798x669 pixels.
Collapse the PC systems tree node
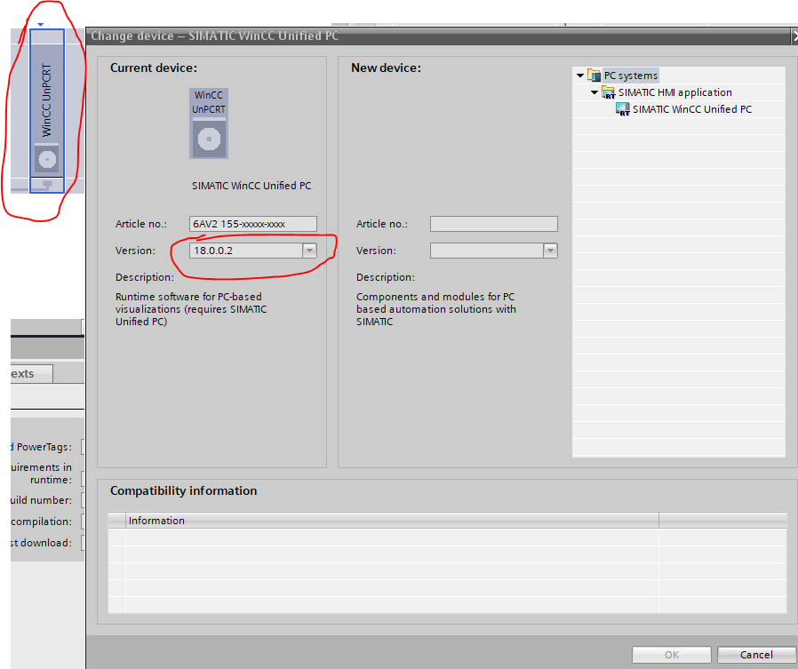coord(579,76)
